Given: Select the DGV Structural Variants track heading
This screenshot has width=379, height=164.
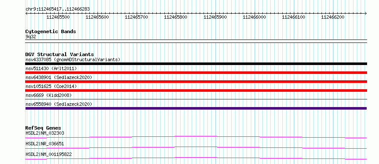Looking at the screenshot, I should click(60, 54).
